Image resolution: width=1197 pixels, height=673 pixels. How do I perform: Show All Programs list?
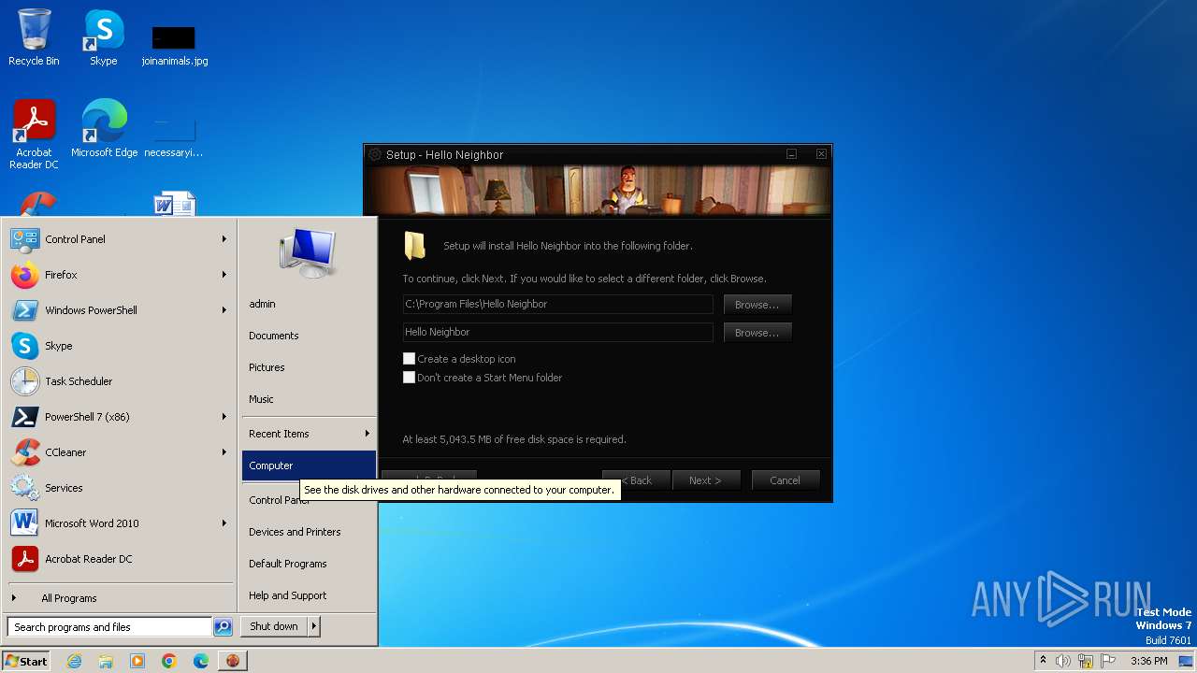coord(120,598)
